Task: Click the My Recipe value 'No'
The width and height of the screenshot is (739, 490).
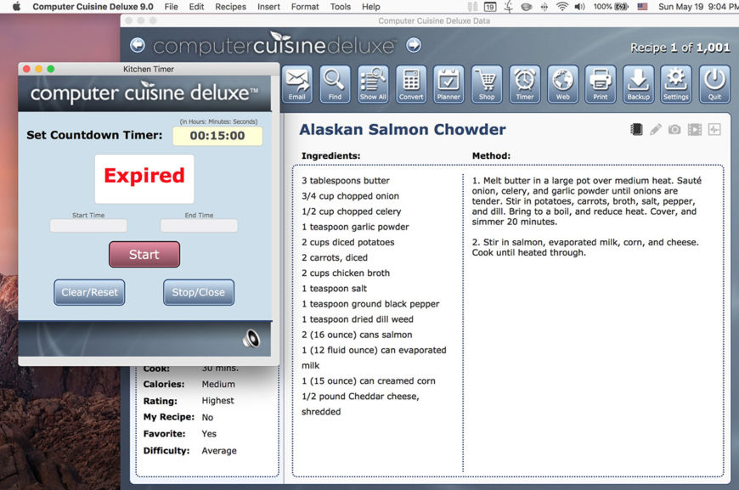Action: pos(207,418)
